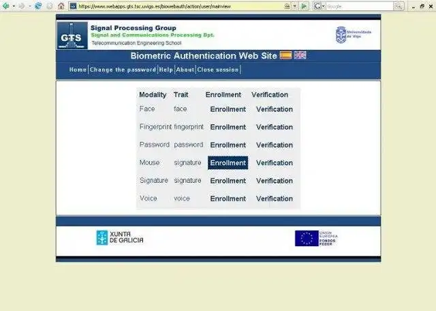Open Change the password menu item

click(x=123, y=70)
